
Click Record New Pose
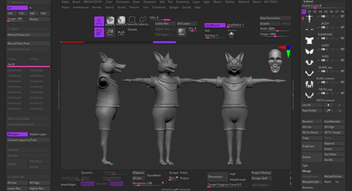(x=28, y=43)
